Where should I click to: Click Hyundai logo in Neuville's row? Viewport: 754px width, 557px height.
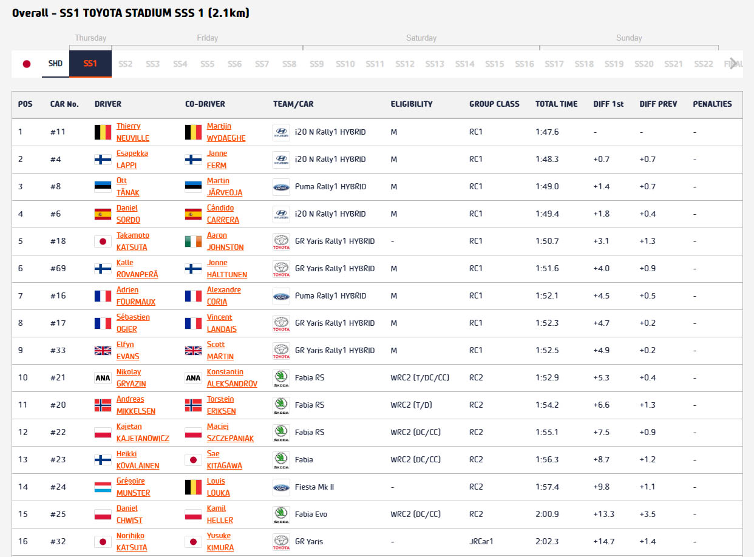tap(281, 132)
